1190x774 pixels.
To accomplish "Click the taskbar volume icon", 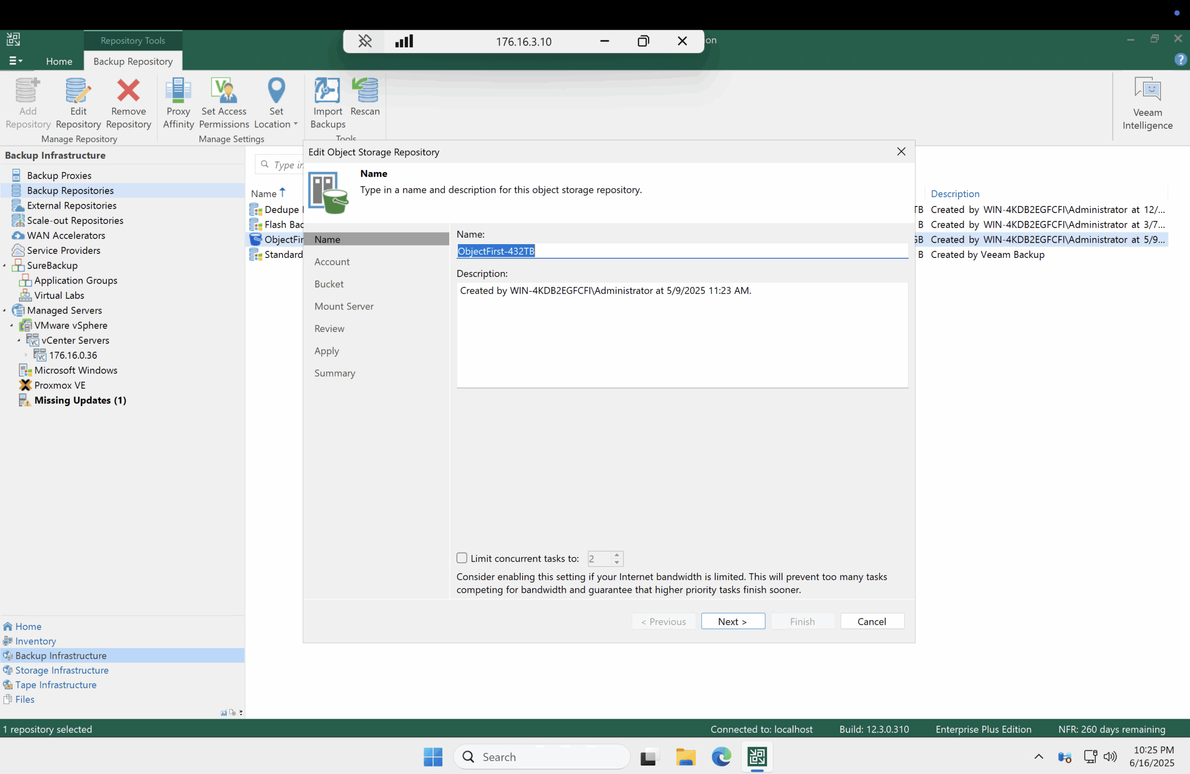I will point(1110,756).
